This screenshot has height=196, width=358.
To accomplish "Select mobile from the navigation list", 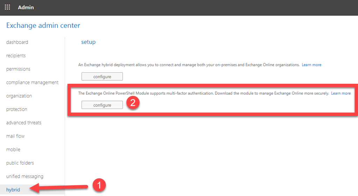I will click(x=13, y=150).
